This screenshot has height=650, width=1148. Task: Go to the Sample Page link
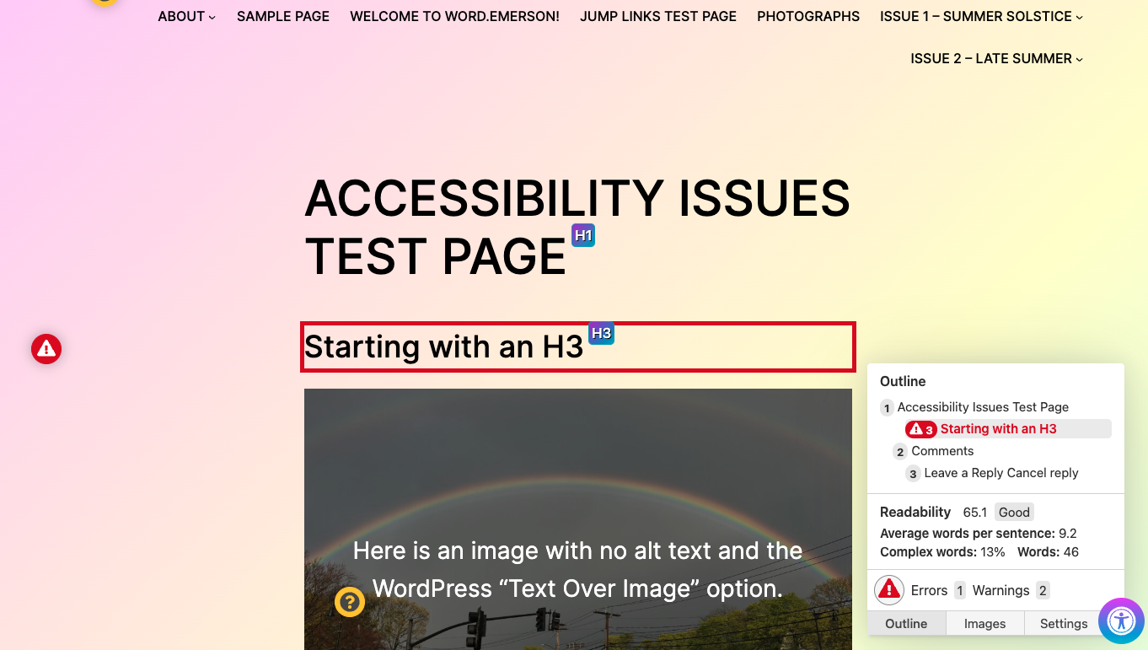283,17
